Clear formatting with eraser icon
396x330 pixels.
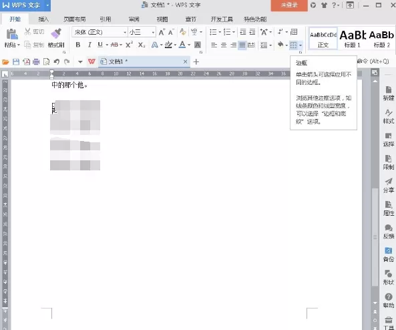coord(183,32)
